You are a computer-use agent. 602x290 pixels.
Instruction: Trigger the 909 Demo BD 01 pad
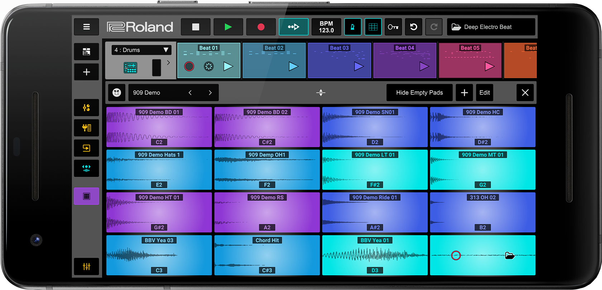click(159, 127)
